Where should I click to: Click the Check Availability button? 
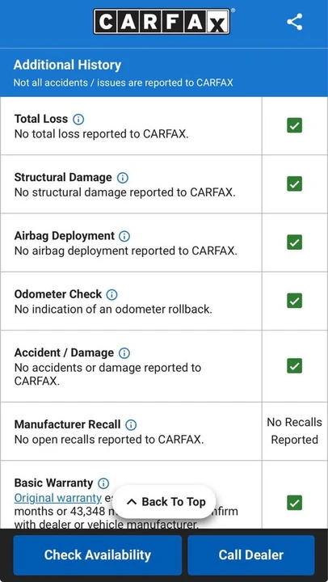98,555
